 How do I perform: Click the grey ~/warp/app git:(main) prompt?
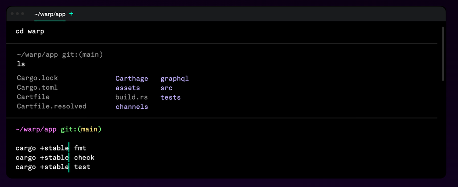point(60,54)
